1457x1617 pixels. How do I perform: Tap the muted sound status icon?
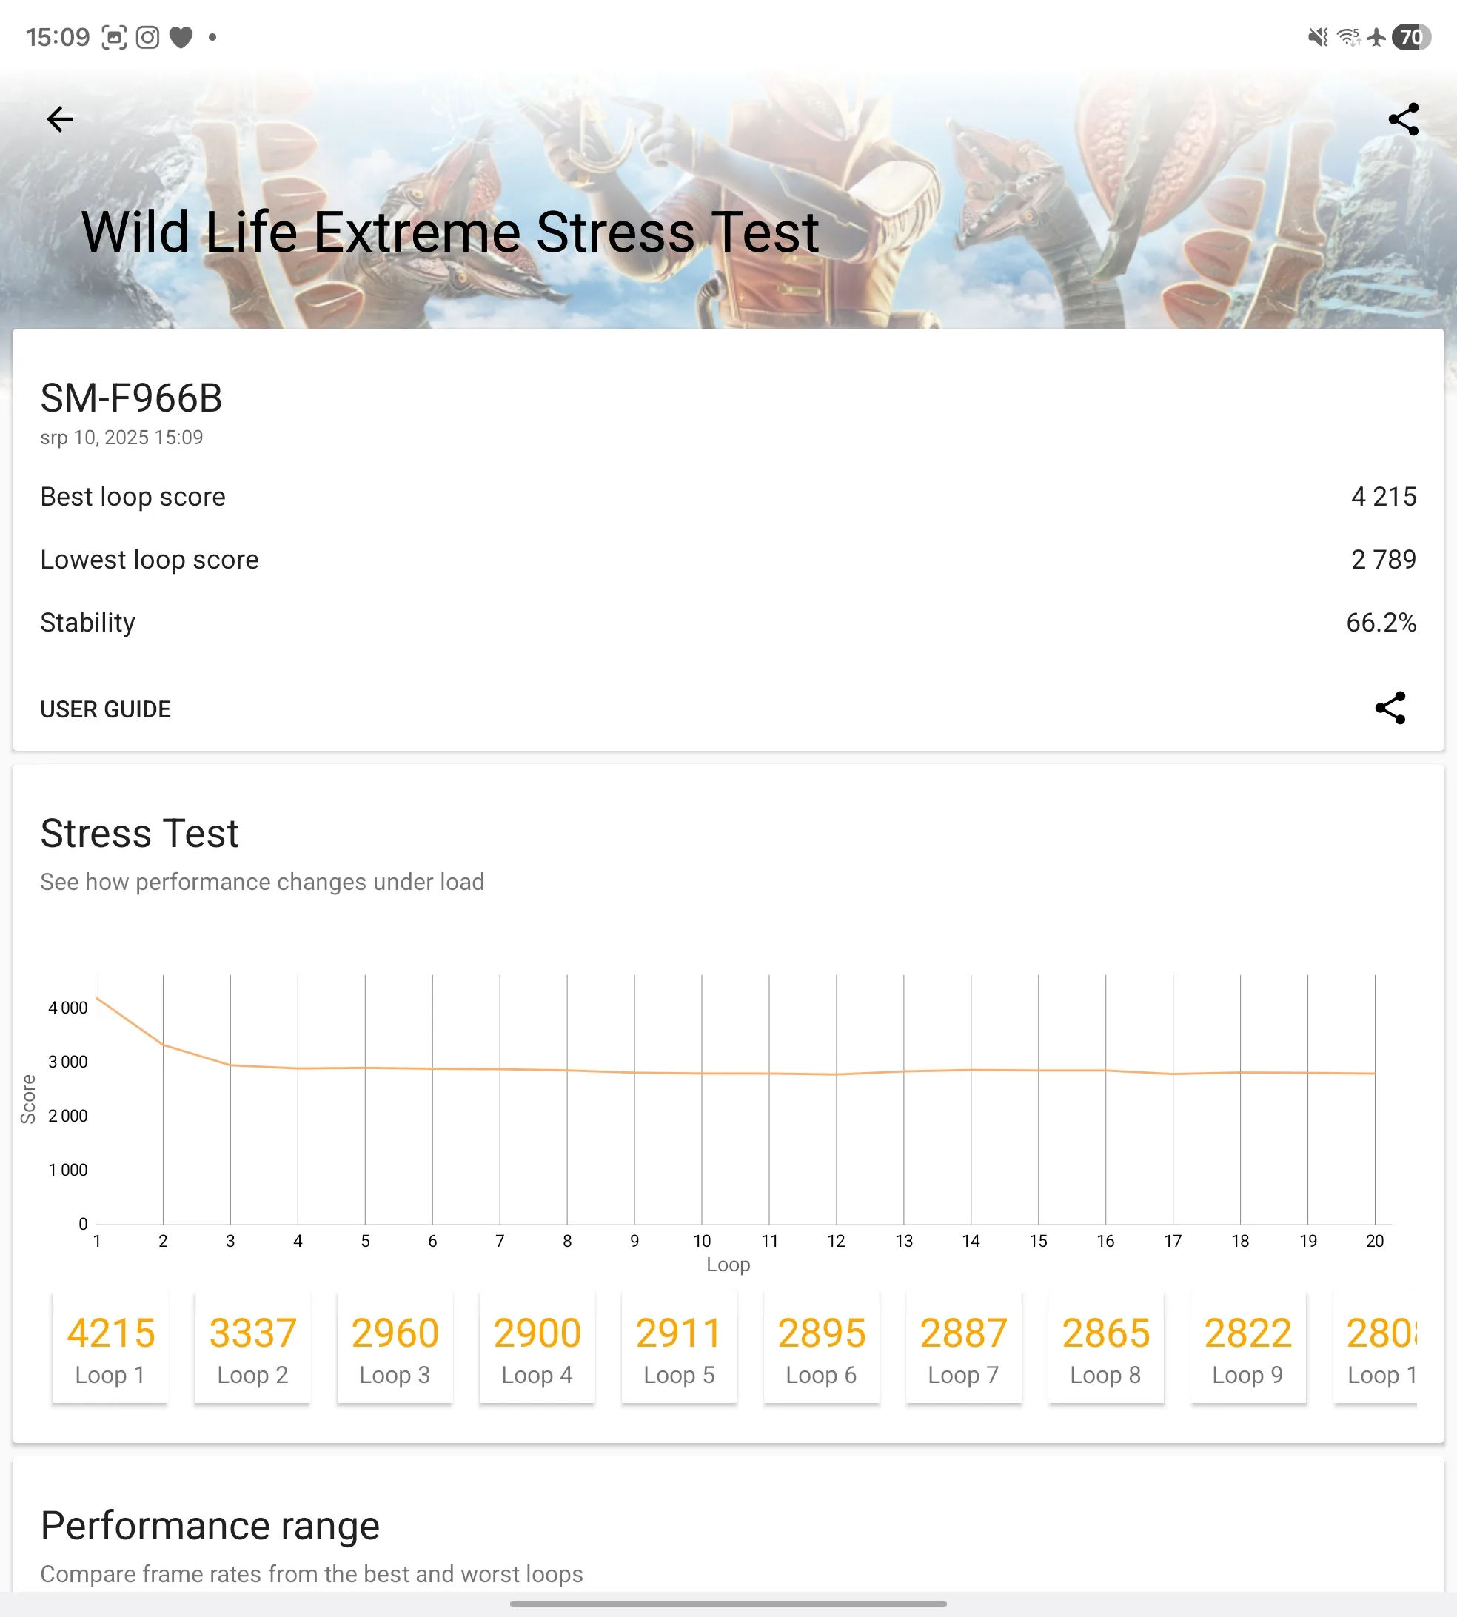pyautogui.click(x=1317, y=38)
